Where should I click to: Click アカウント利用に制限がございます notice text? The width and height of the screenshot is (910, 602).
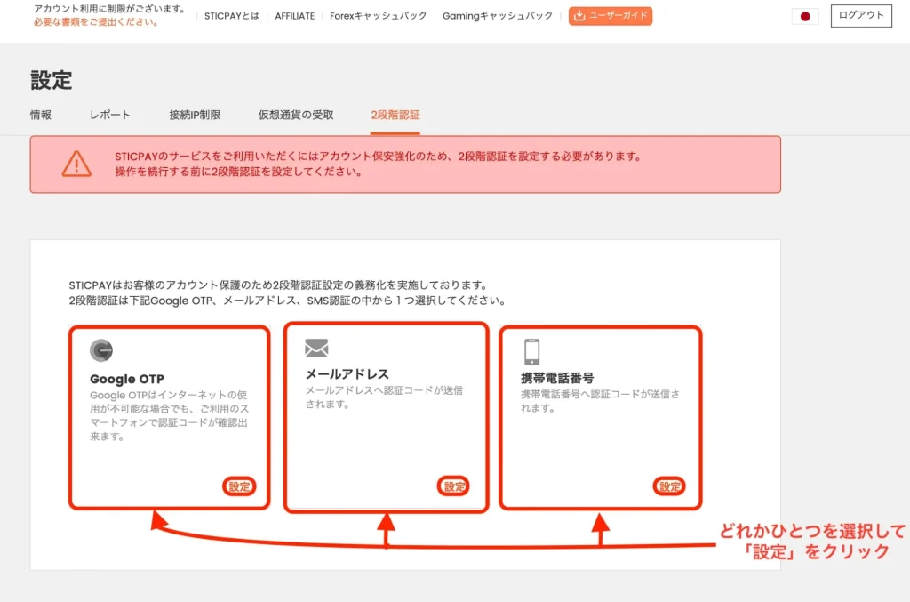click(109, 9)
